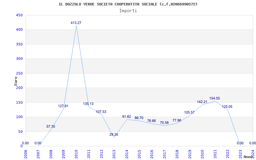
Task: Click the 2021 x-axis year label
Action: (x=215, y=154)
